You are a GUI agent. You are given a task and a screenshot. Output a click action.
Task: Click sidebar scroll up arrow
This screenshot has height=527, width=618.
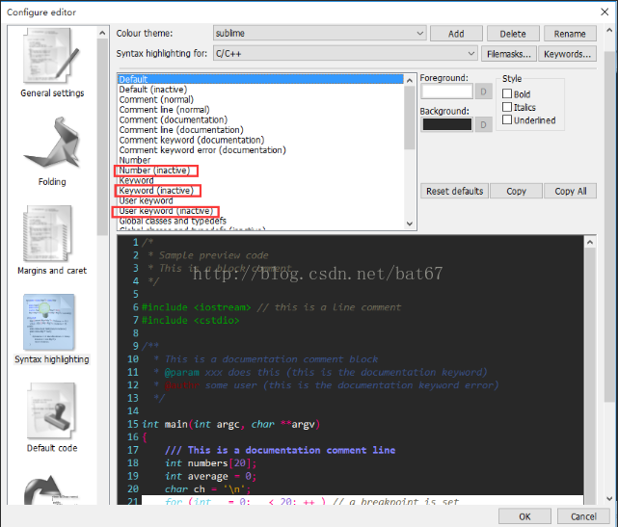coord(102,33)
